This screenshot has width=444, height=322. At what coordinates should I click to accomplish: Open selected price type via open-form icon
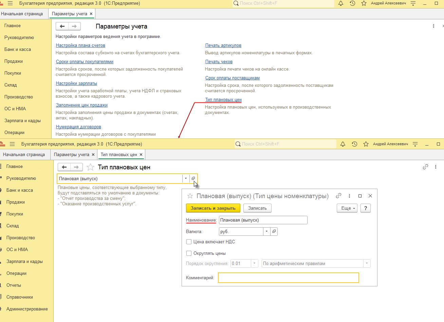[x=193, y=178]
